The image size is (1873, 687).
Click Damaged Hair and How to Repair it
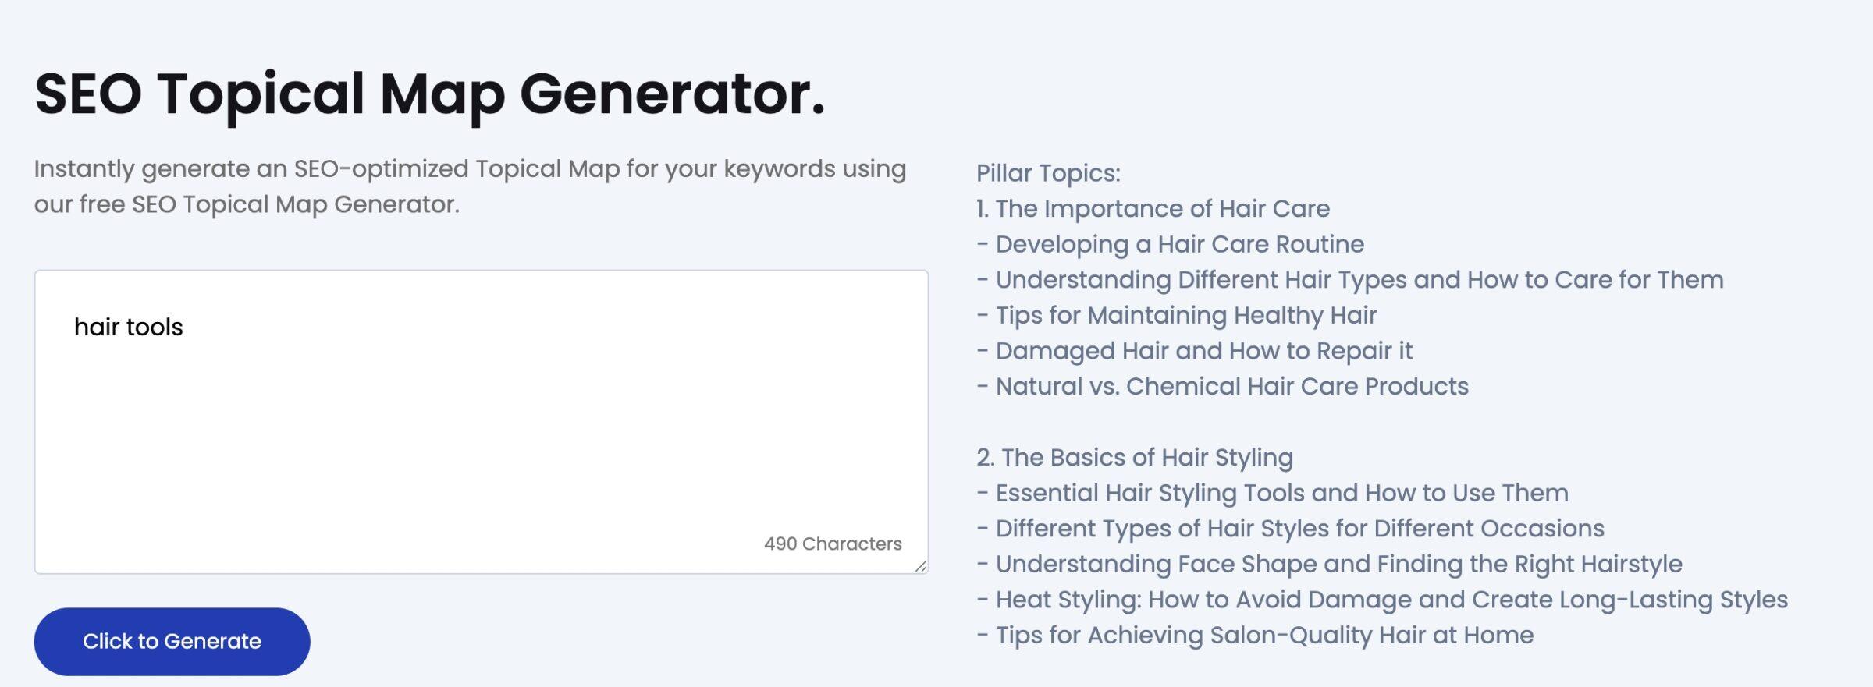(x=1194, y=351)
